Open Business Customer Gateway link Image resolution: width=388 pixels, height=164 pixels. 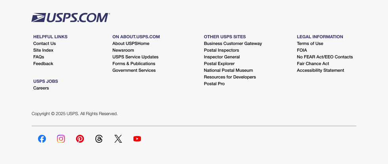pos(233,44)
